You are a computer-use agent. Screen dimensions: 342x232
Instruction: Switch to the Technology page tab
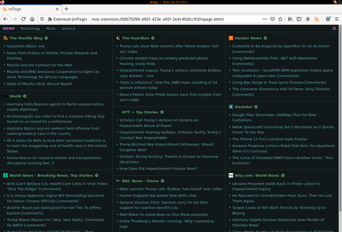tap(30, 28)
